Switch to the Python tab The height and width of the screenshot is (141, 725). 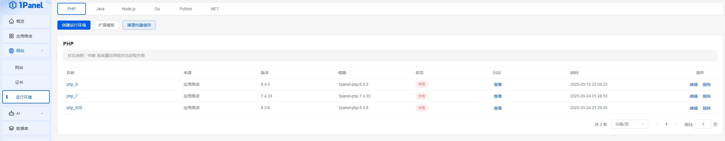click(x=186, y=9)
